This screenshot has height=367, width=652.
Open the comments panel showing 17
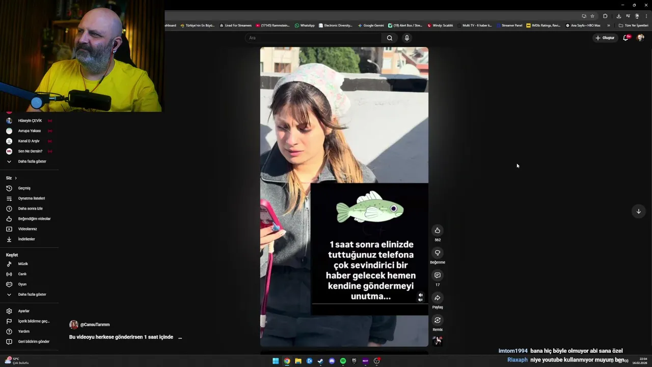437,275
